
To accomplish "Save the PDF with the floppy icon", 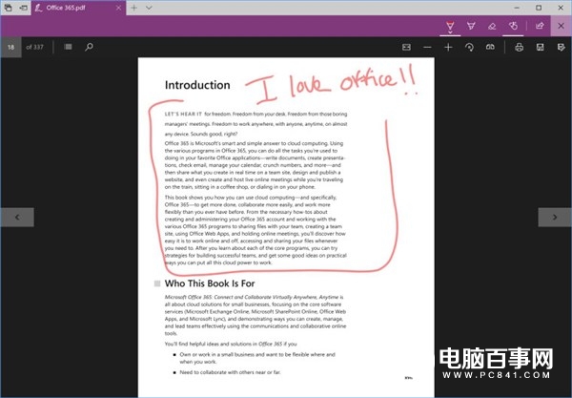I will click(x=541, y=47).
